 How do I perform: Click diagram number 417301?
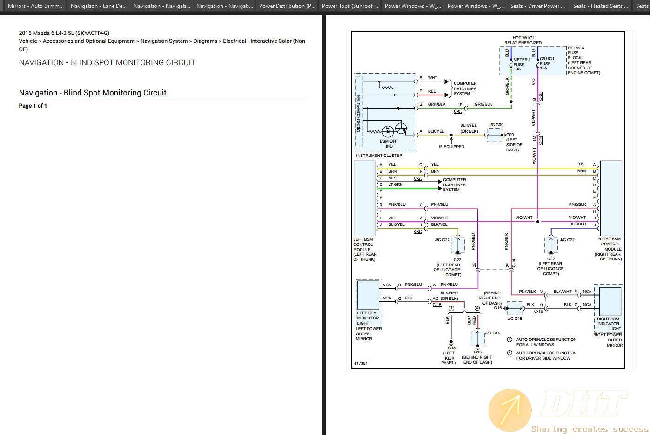click(361, 363)
